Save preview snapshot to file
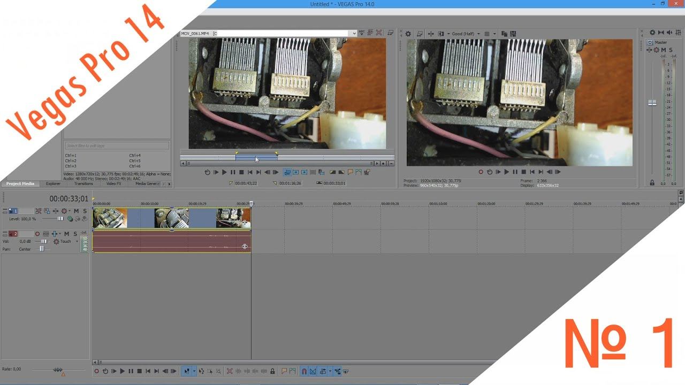Image resolution: width=685 pixels, height=385 pixels. click(513, 34)
